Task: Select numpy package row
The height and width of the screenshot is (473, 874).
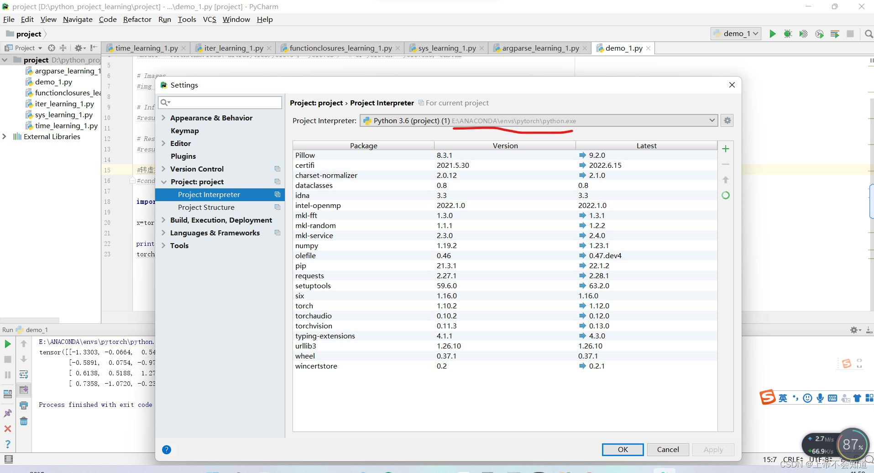Action: (505, 245)
